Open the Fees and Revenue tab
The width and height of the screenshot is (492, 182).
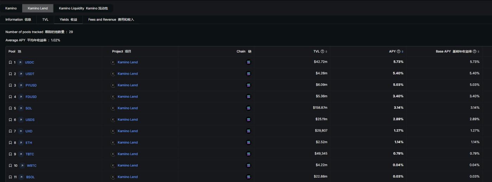tap(111, 20)
